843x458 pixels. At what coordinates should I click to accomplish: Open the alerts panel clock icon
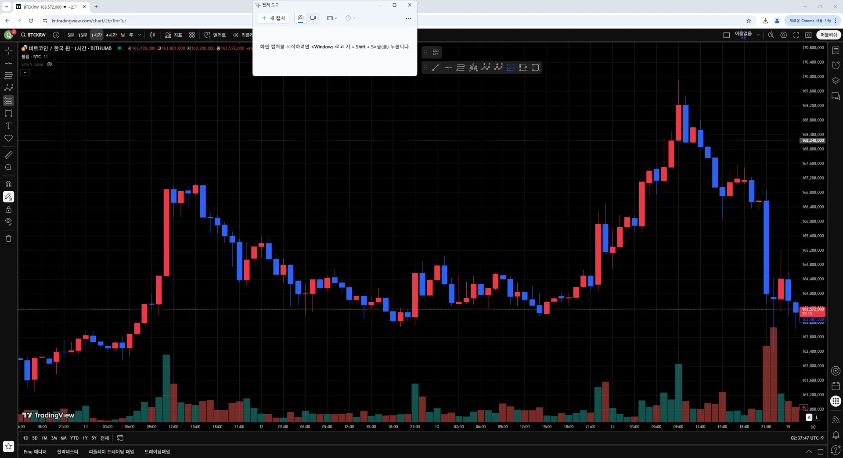tap(836, 65)
